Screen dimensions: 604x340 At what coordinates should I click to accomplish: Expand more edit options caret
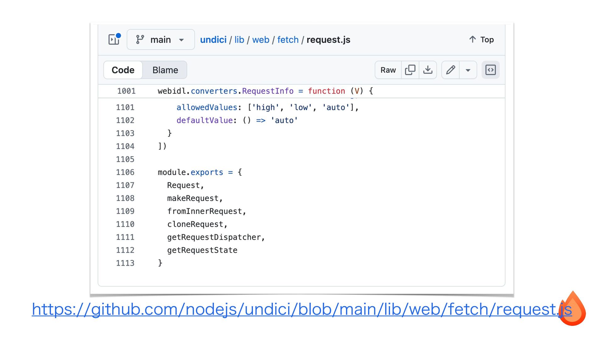click(468, 70)
